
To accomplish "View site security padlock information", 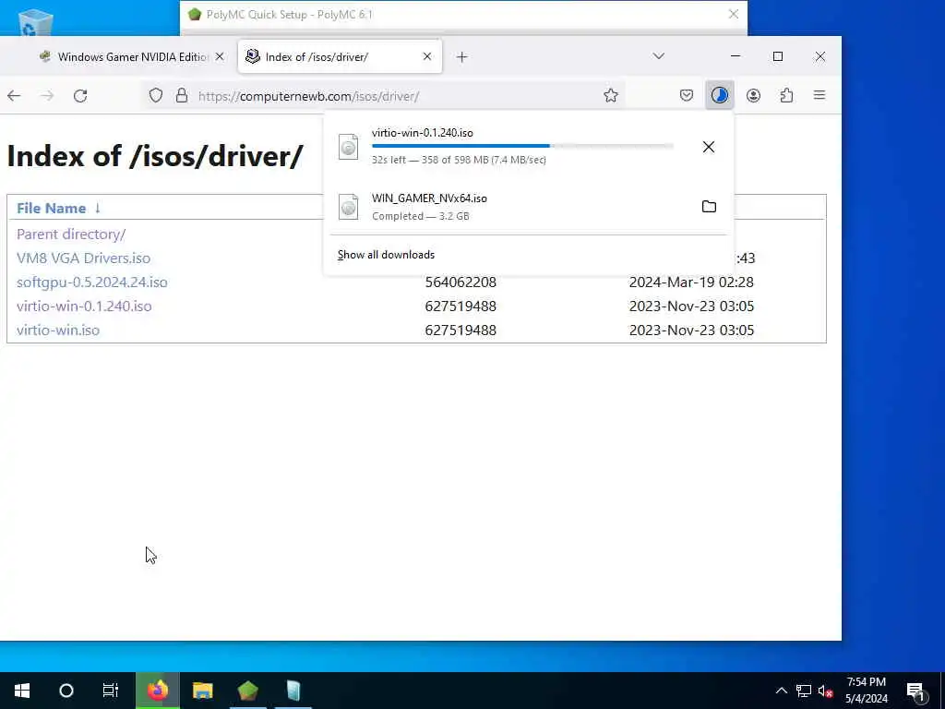I will pyautogui.click(x=182, y=95).
